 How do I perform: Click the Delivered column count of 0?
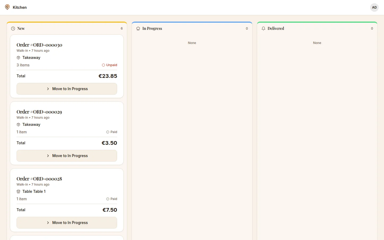(372, 29)
